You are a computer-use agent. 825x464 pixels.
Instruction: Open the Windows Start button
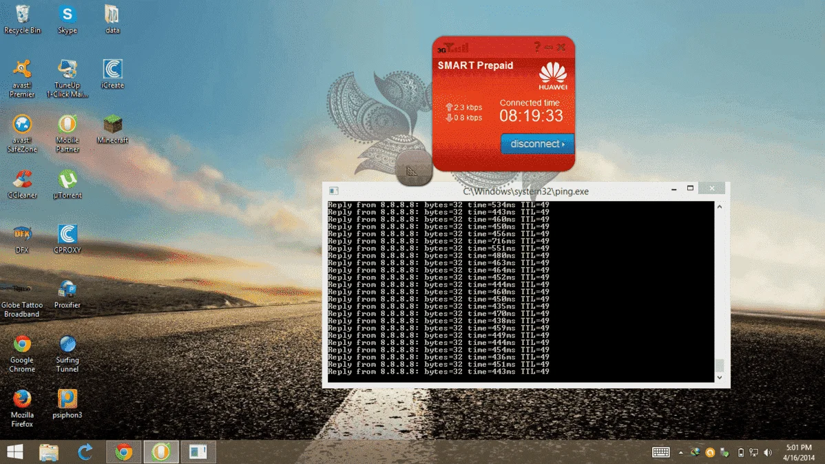click(15, 452)
